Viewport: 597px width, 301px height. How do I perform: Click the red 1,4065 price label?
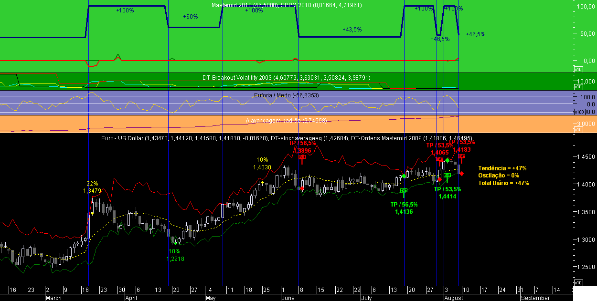(x=440, y=153)
